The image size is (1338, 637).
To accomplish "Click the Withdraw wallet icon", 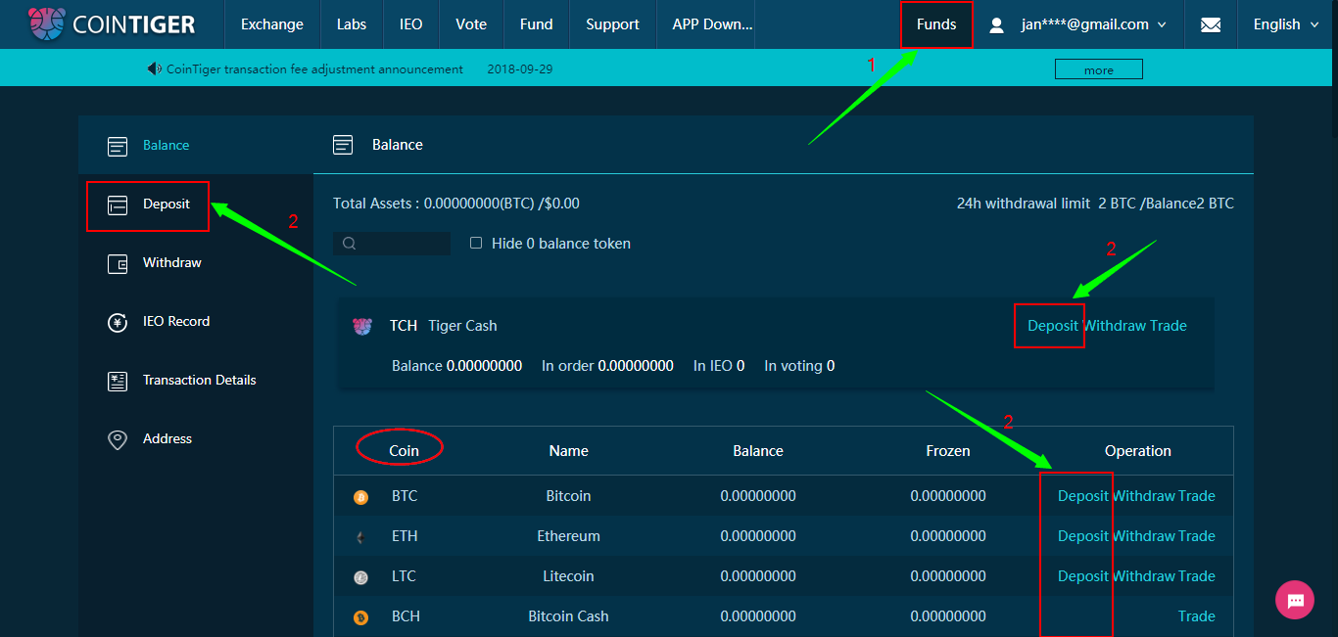I will pos(118,263).
